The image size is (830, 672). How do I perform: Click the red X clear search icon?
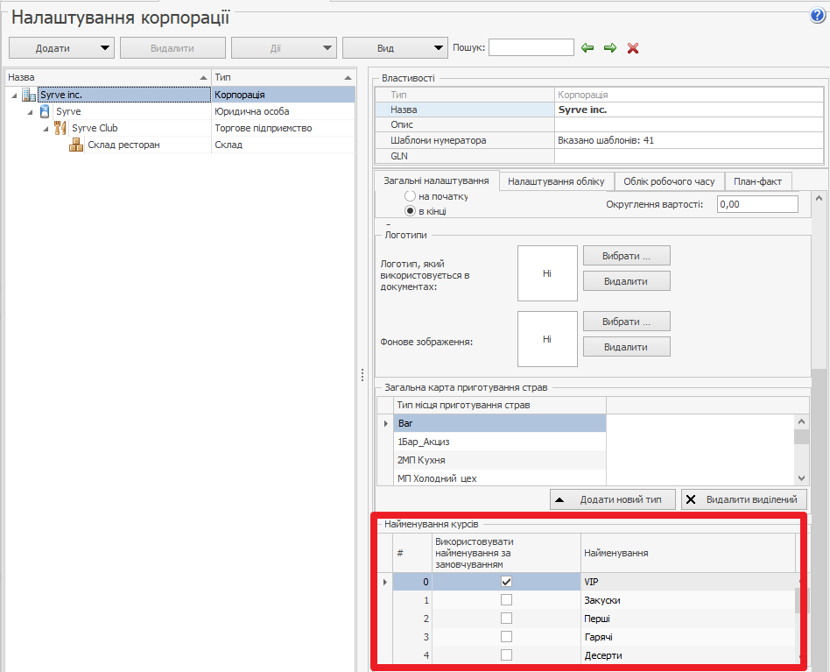click(x=633, y=48)
